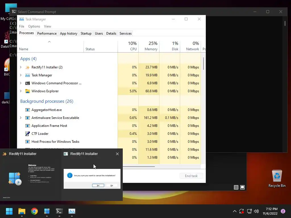The height and width of the screenshot is (218, 291).
Task: Click the Command Prompt window scrollbar
Action: (x=285, y=23)
